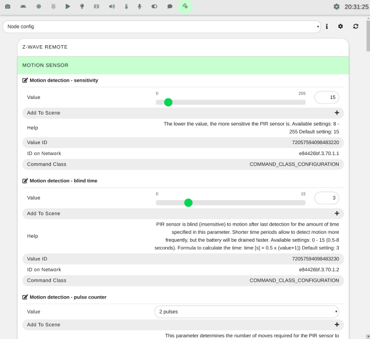Image resolution: width=370 pixels, height=339 pixels.
Task: Click the info button next to Node config
Action: click(327, 27)
